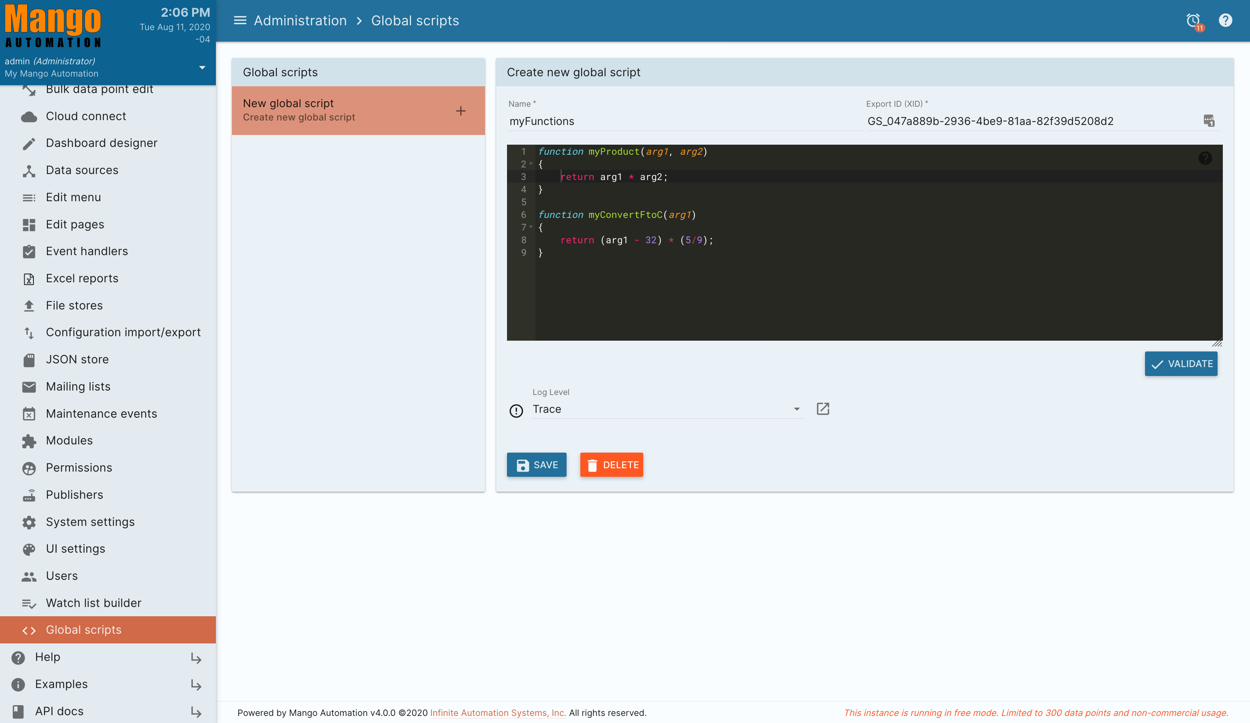Select Global scripts in sidebar

108,630
